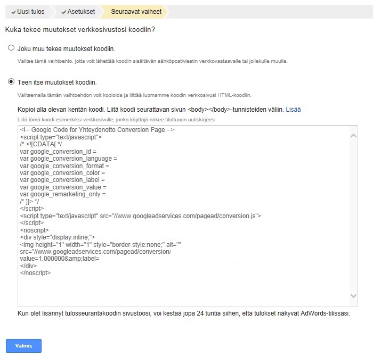Click the 'Teen itse muutokset koodiin.' label
373x356 pixels.
(57, 82)
